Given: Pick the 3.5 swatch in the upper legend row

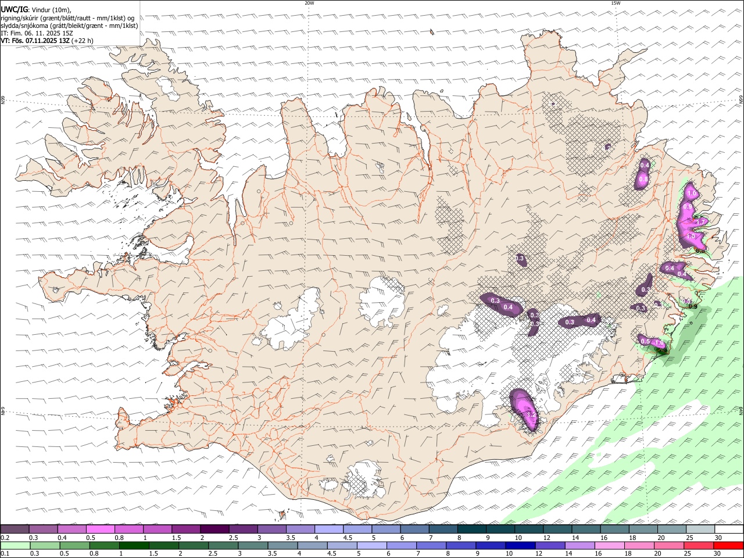Looking at the screenshot, I should click(300, 529).
